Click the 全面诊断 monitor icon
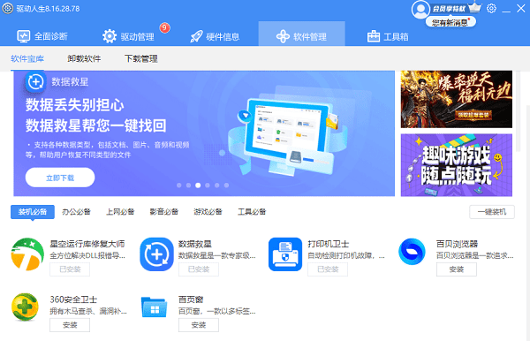 click(24, 36)
